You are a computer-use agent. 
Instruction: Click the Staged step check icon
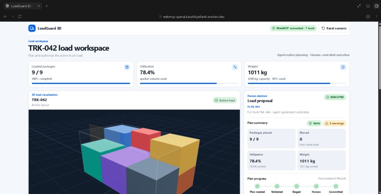click(296, 186)
